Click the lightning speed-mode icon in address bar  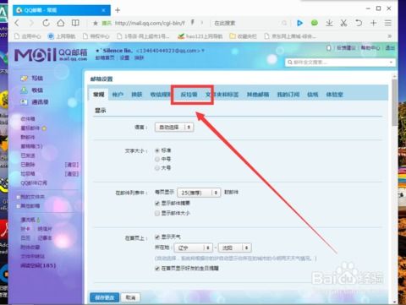[193, 23]
